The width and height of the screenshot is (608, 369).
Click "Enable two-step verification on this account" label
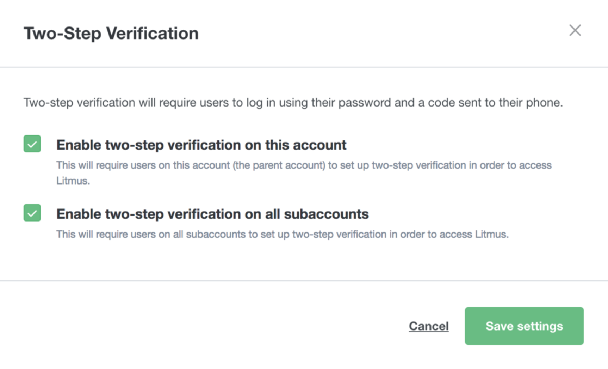tap(201, 145)
